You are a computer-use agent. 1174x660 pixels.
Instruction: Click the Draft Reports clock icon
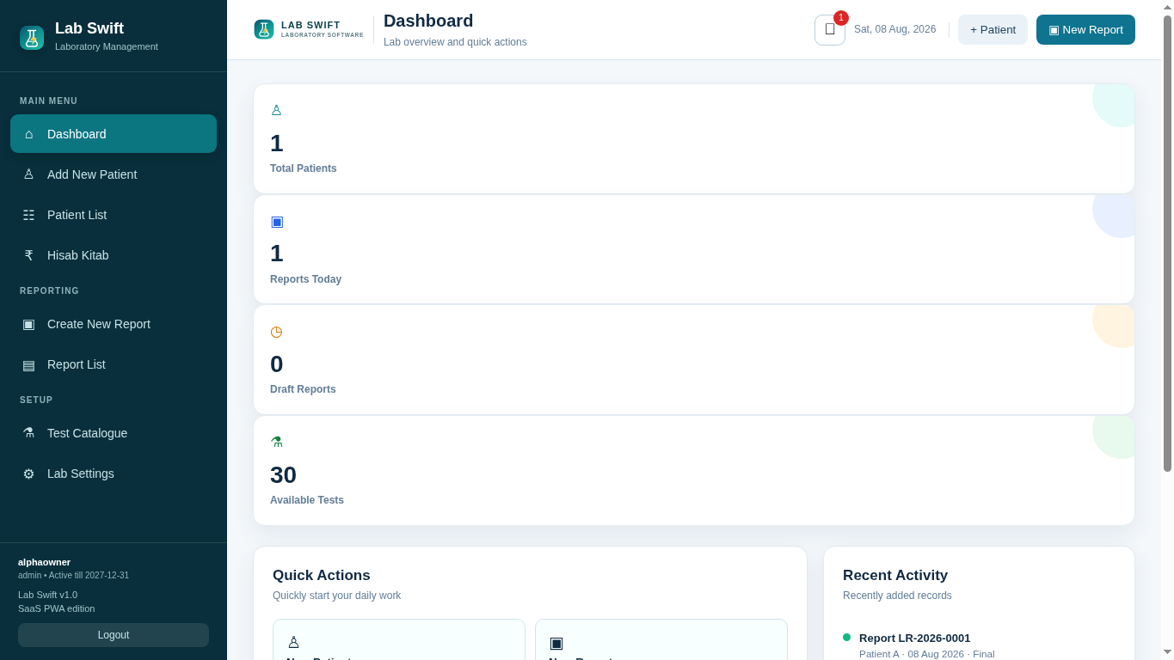coord(276,332)
